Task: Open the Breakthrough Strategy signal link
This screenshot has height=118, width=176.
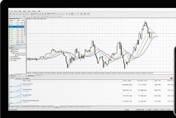Action: (31, 101)
